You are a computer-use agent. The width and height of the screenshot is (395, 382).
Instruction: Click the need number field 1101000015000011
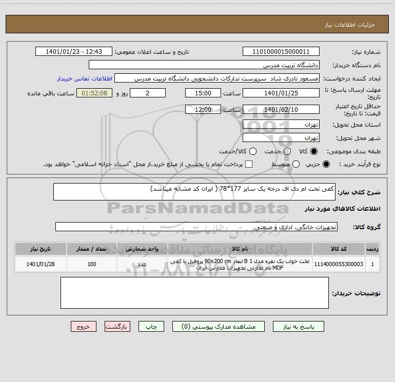[281, 52]
